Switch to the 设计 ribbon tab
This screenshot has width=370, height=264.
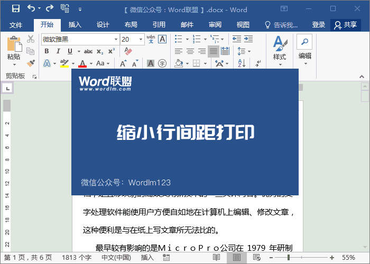(103, 25)
